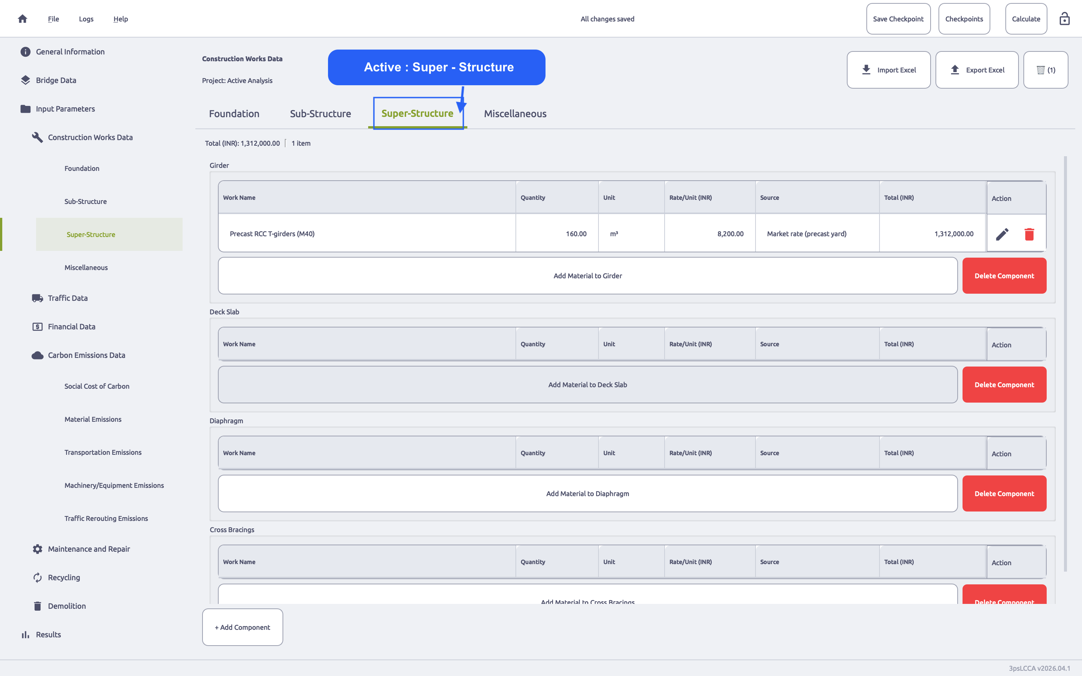Screen dimensions: 1082x676
Task: Click Add Material to Girder
Action: [x=588, y=276]
